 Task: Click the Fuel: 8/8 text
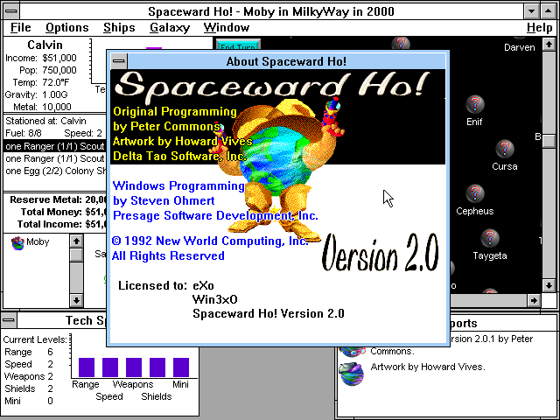pos(24,133)
